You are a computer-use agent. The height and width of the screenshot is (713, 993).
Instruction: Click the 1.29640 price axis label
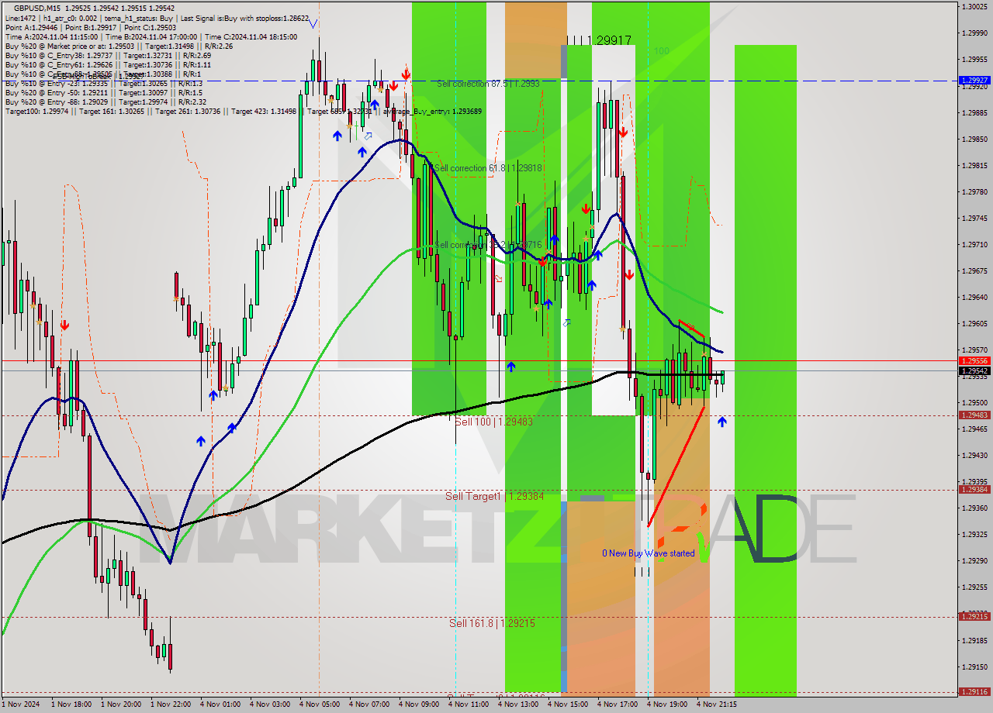click(x=974, y=297)
